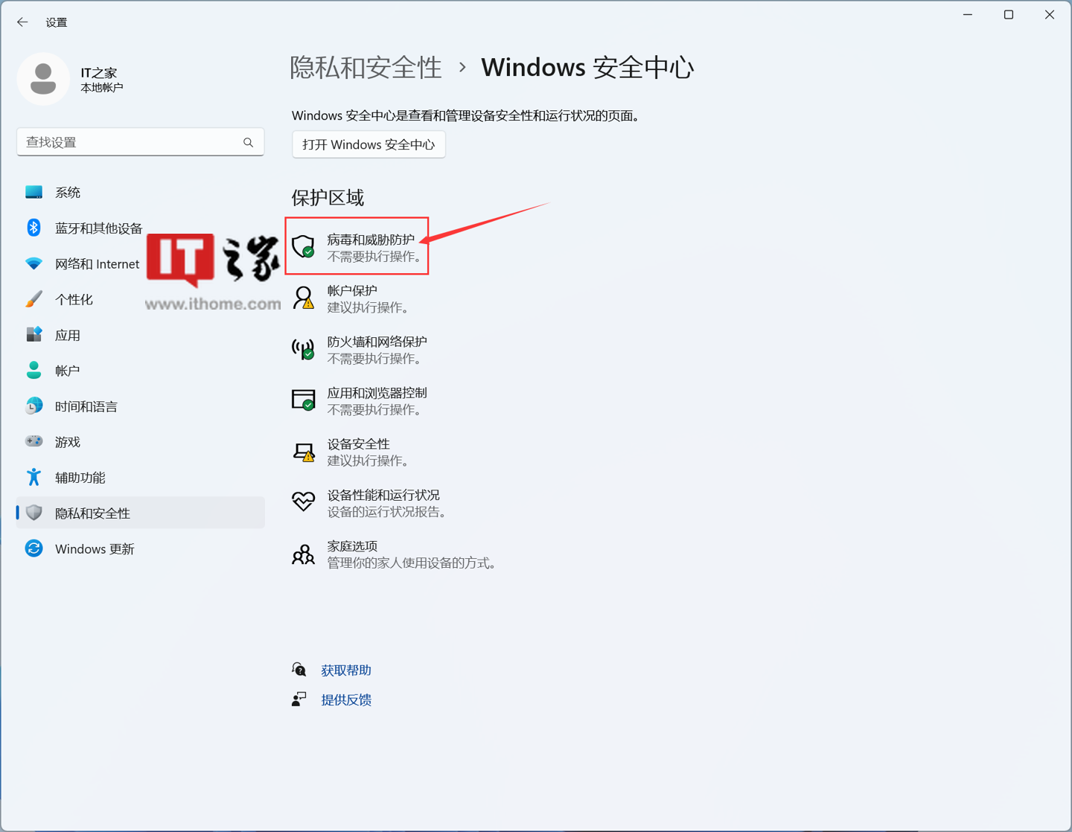Close the Settings window

[1050, 15]
